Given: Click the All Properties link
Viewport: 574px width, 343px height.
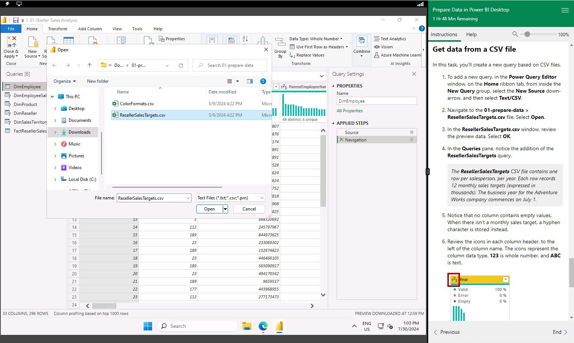Looking at the screenshot, I should [350, 111].
